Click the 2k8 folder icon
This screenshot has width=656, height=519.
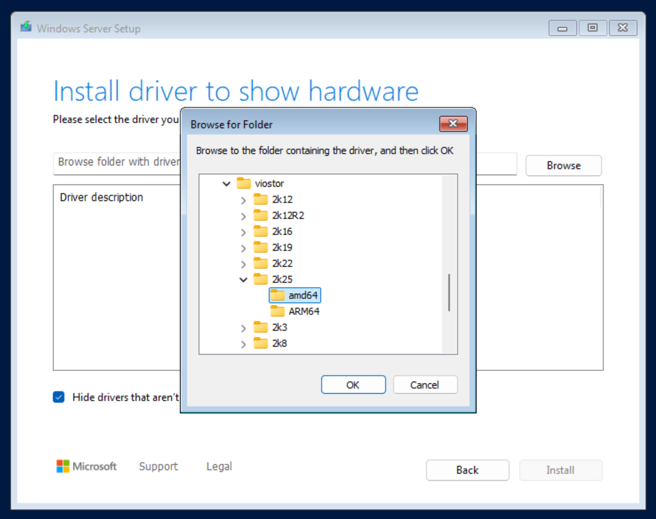point(260,343)
